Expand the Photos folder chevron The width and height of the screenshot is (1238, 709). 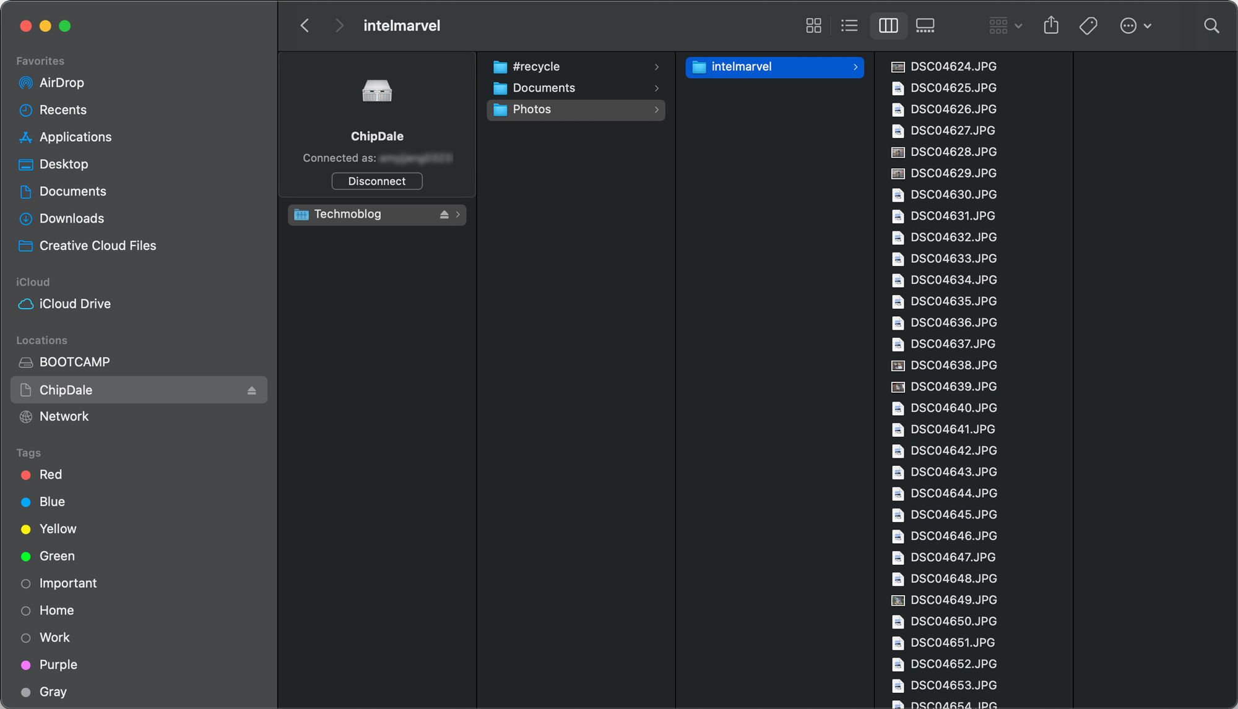tap(657, 110)
